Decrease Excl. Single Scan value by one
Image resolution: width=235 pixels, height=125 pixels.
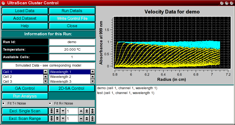click(63, 111)
